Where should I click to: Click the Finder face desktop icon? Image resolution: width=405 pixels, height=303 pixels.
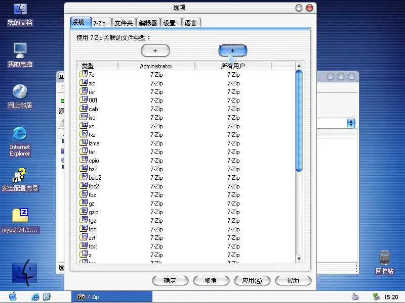(24, 273)
